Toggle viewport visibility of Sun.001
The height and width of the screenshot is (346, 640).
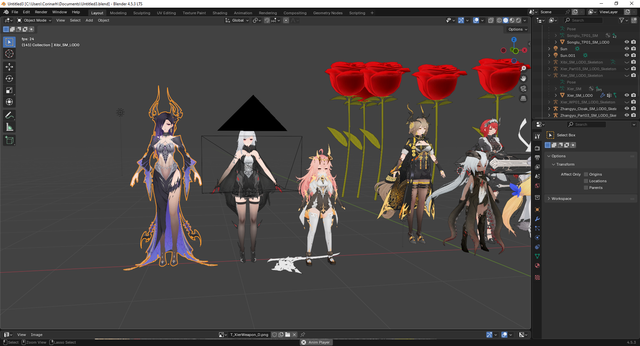627,56
